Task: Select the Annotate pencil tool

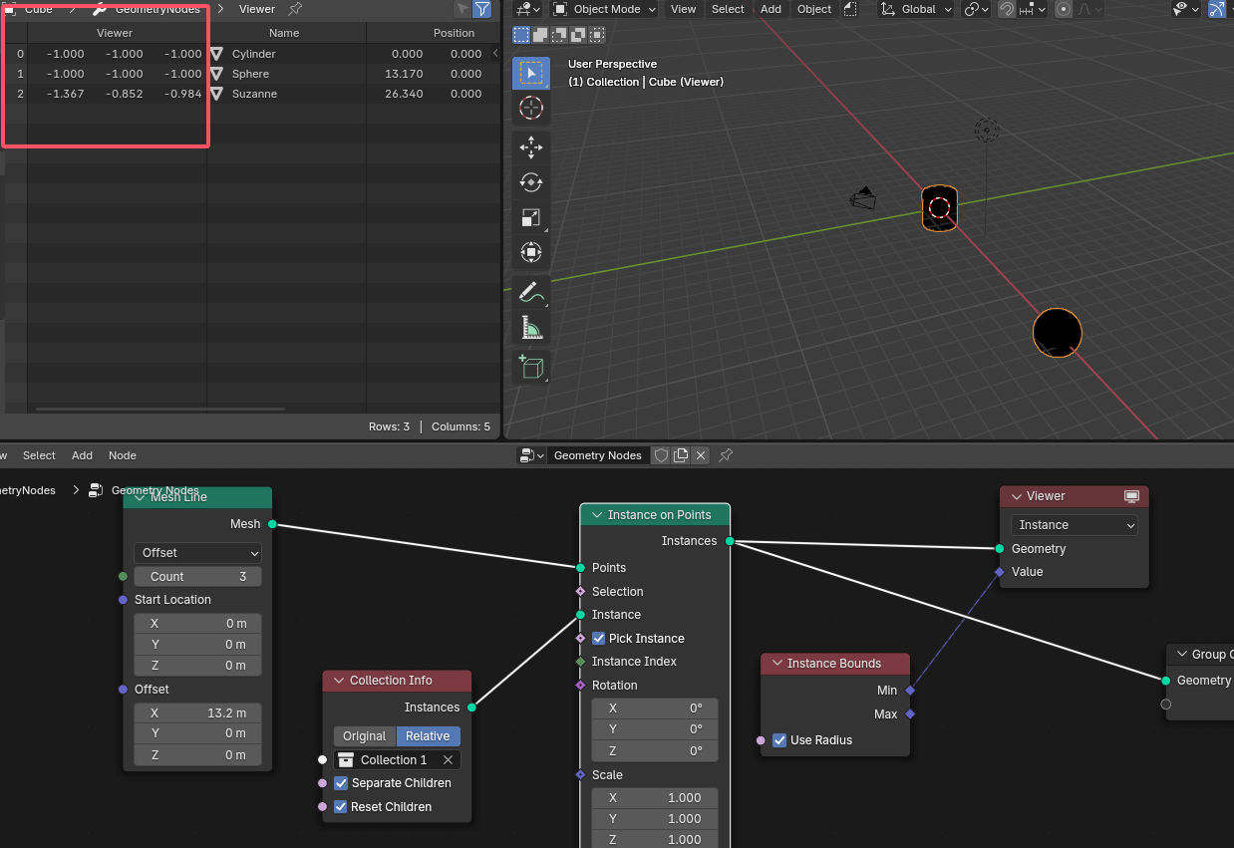Action: tap(531, 293)
